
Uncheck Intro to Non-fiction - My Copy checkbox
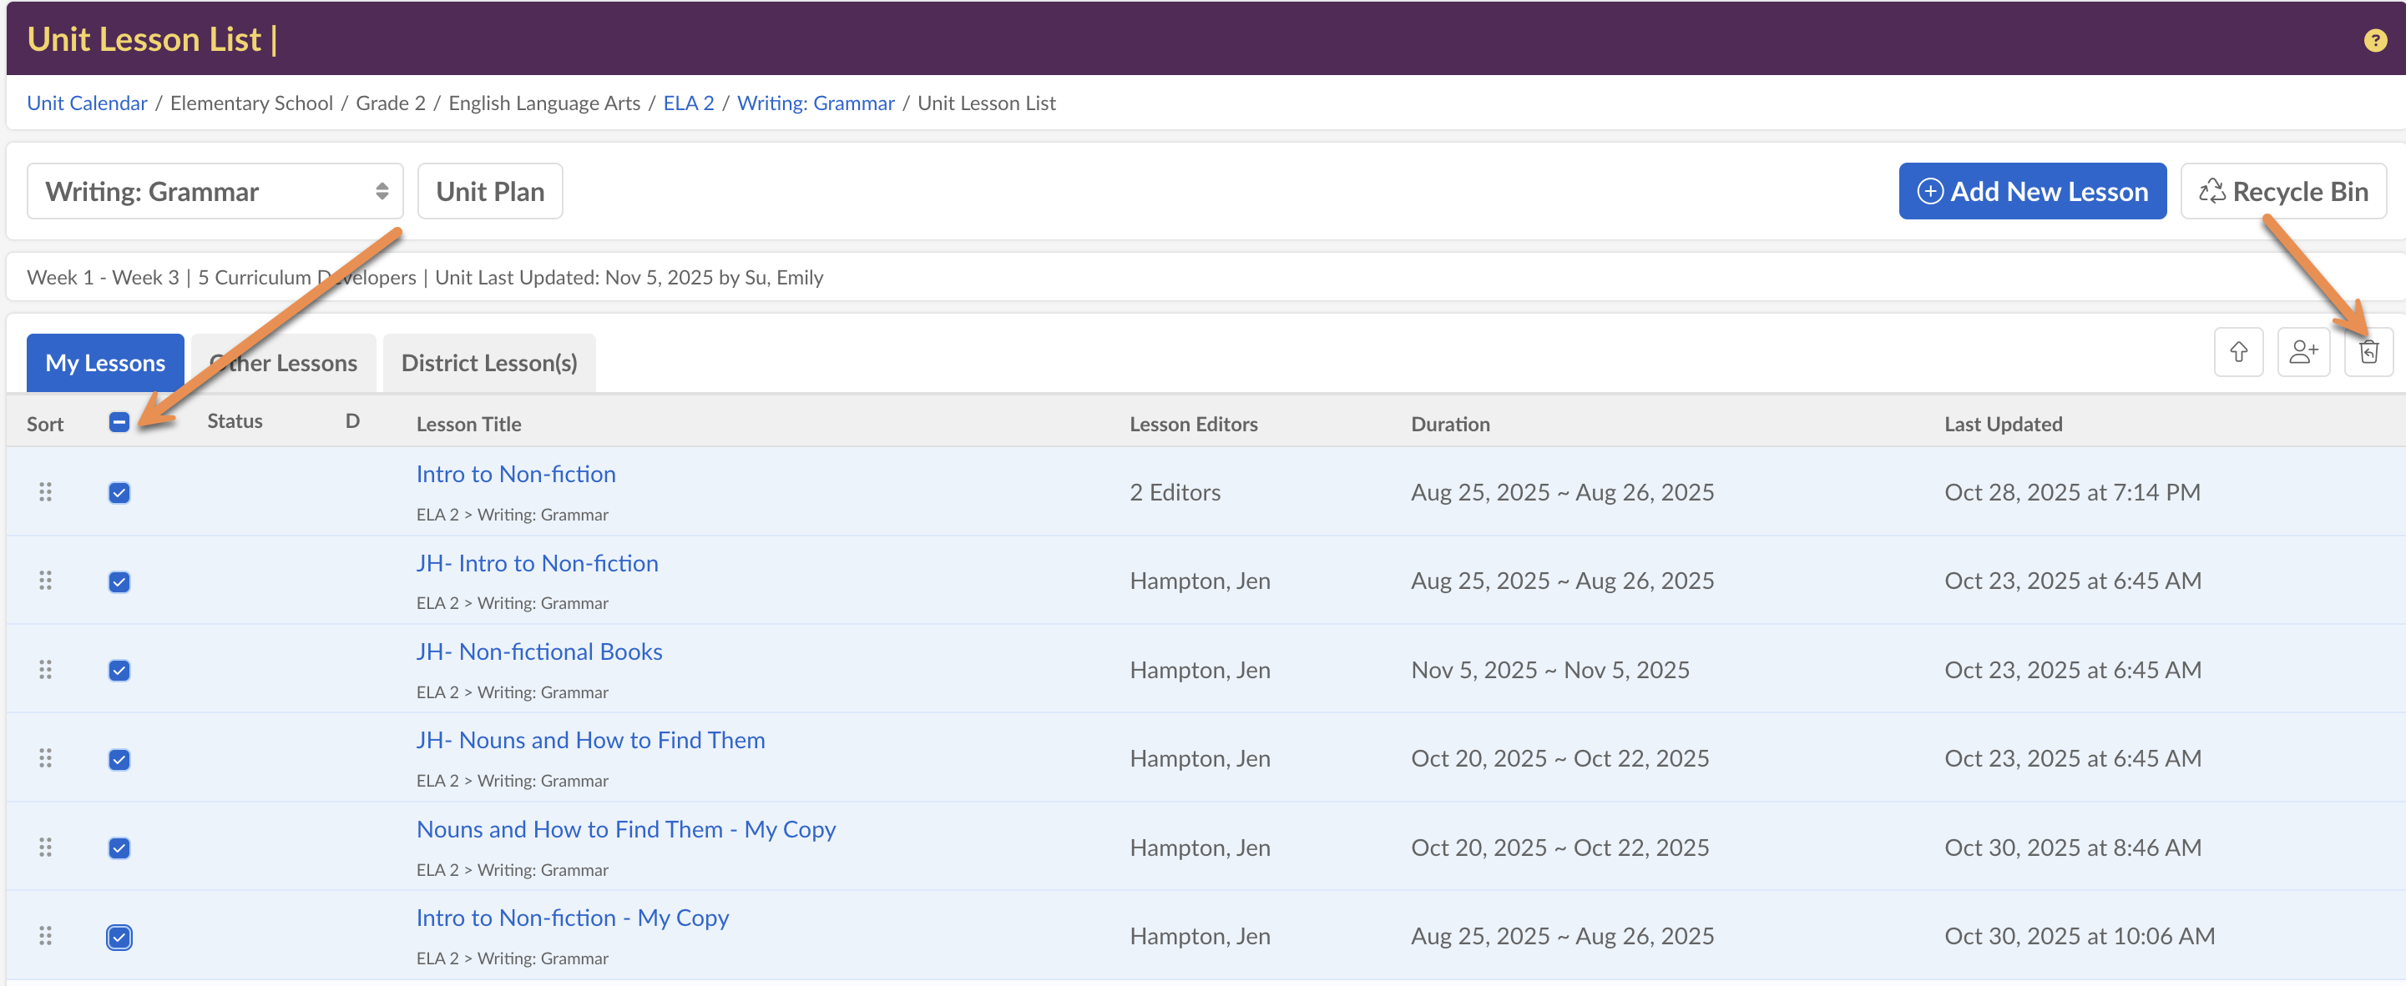point(119,937)
